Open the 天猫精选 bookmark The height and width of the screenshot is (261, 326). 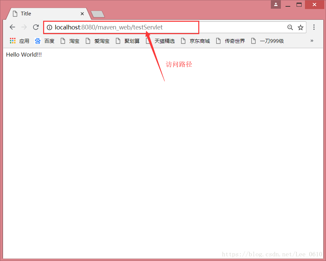coord(160,41)
